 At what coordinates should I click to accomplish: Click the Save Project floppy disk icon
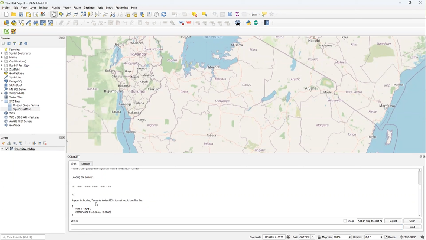click(x=21, y=14)
